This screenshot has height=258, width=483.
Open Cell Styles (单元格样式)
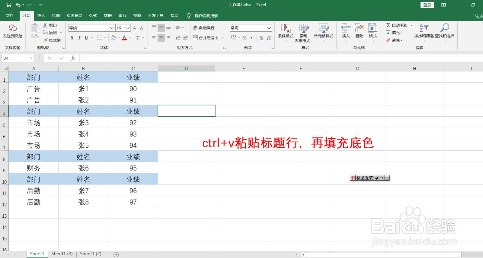tap(324, 33)
